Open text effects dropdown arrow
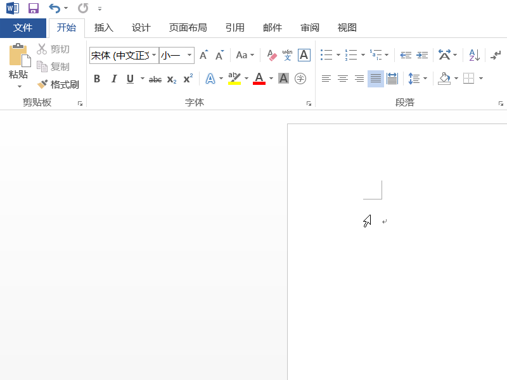The height and width of the screenshot is (380, 507). (221, 79)
